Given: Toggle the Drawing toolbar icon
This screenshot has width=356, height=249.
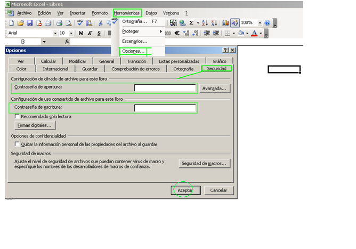Looking at the screenshot, I should click(235, 23).
